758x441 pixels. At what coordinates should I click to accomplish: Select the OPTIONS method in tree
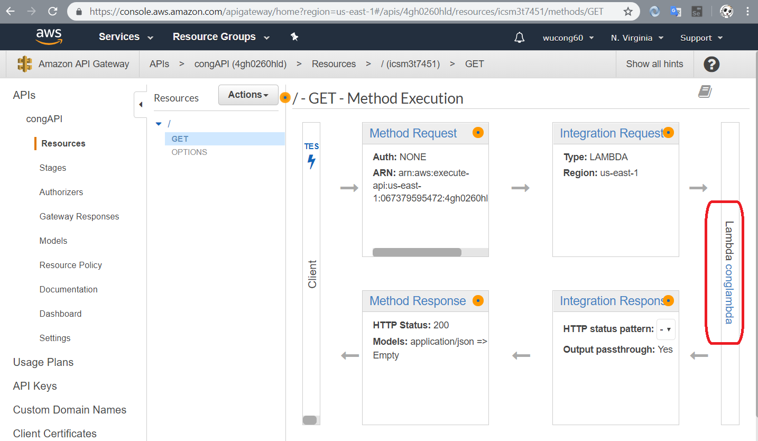click(x=189, y=152)
